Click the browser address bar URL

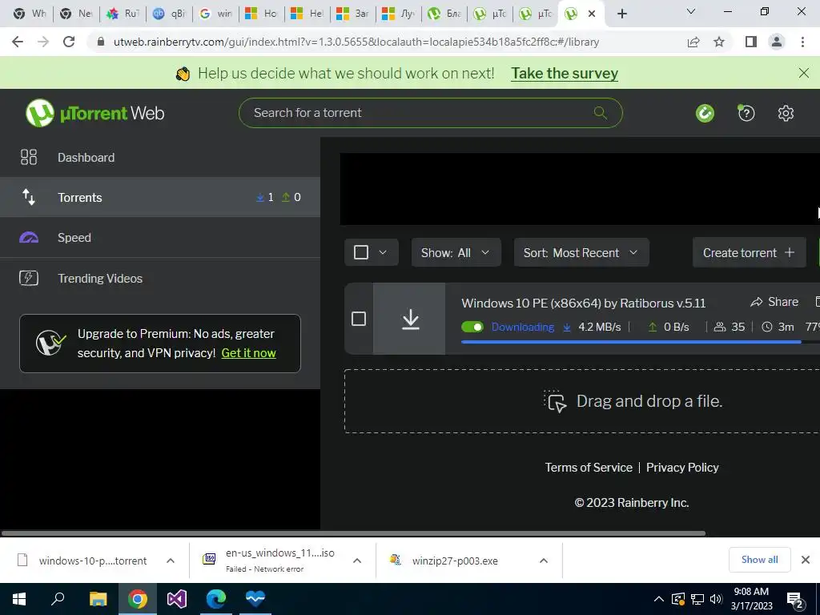[356, 42]
